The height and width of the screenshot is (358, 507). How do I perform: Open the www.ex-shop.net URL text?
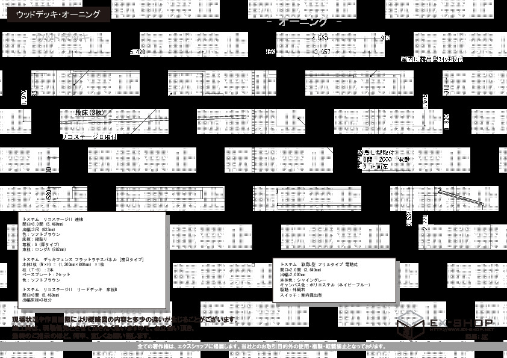(x=462, y=330)
